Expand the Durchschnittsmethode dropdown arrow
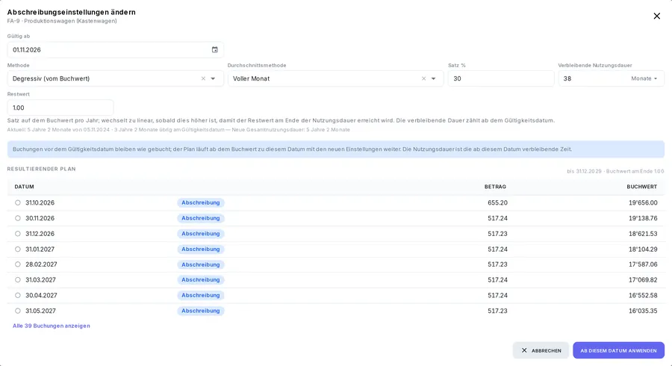The image size is (672, 366). [x=433, y=78]
